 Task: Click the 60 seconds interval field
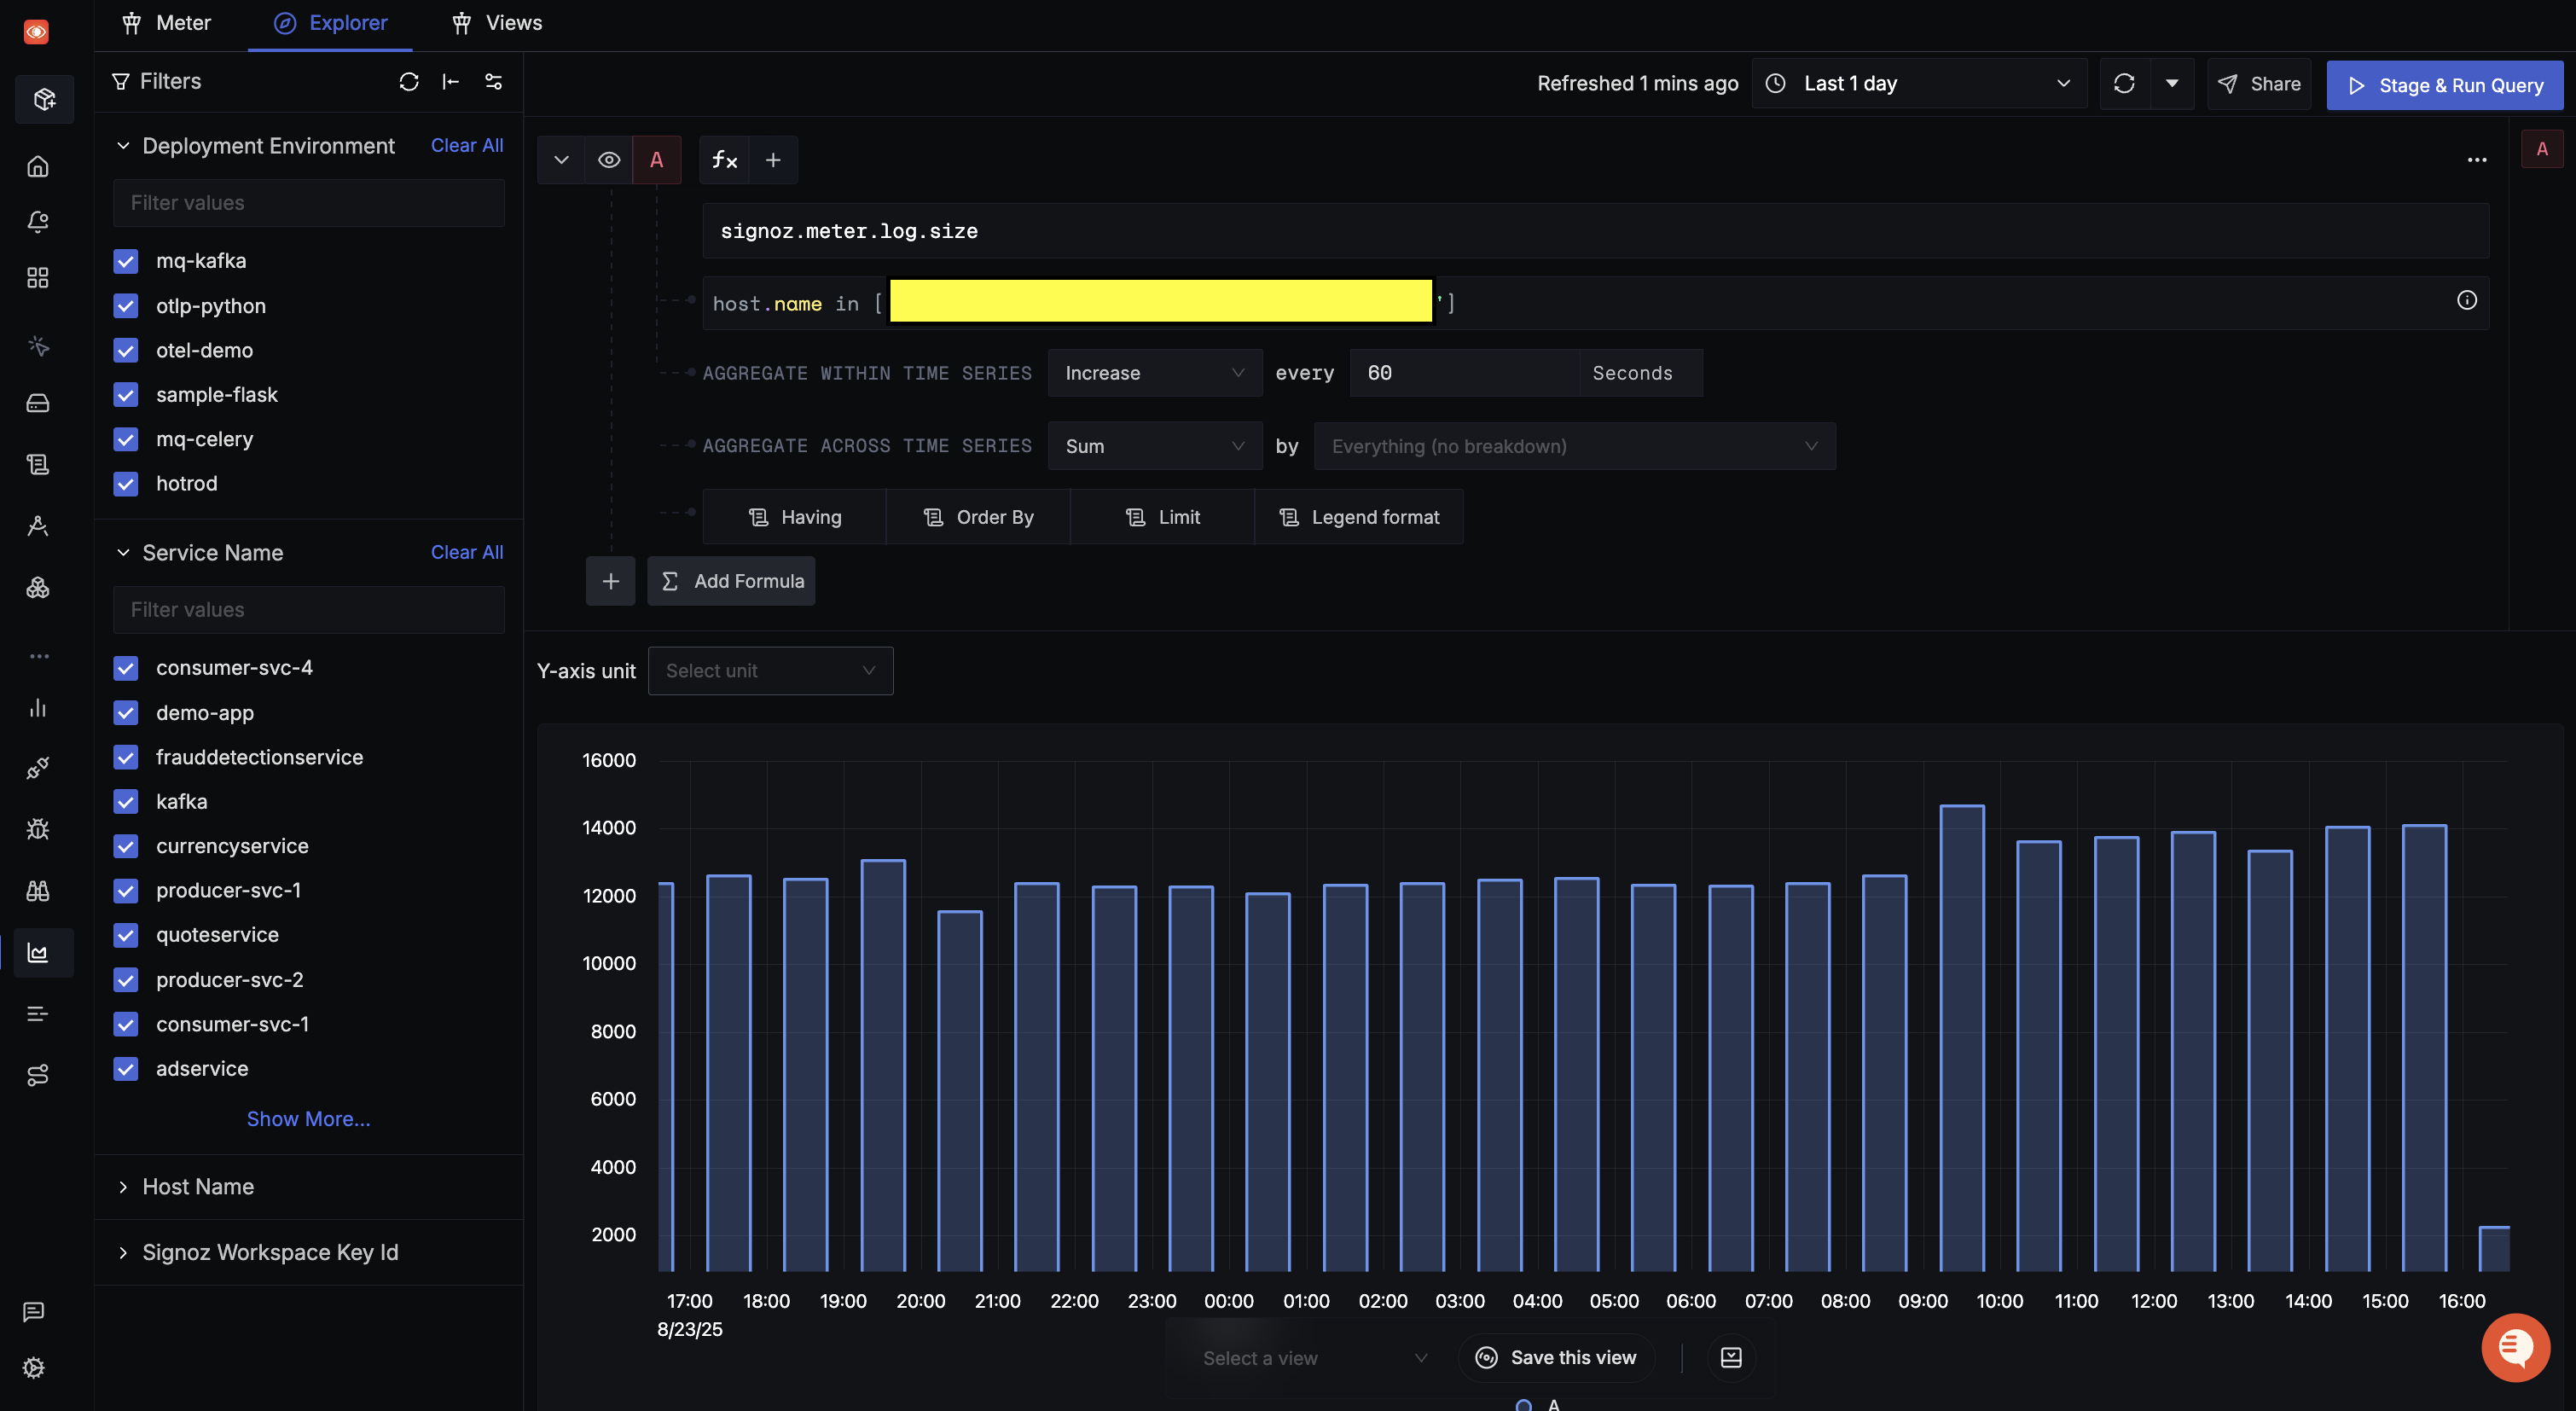point(1464,373)
